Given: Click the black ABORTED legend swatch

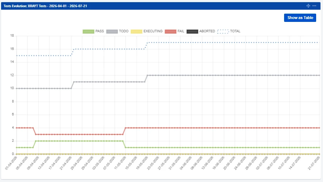Looking at the screenshot, I should coord(192,31).
